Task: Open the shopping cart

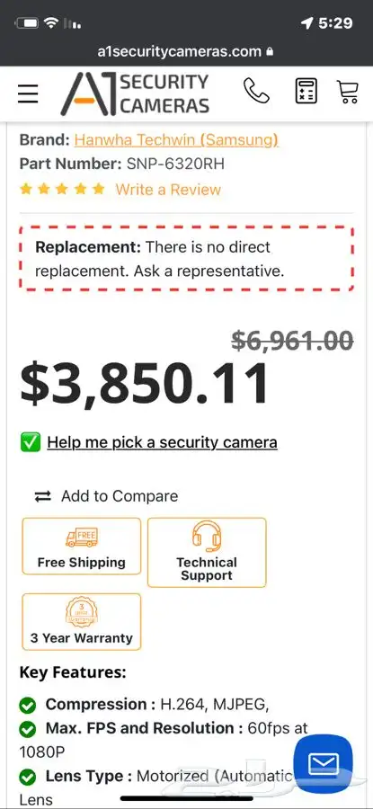Action: coord(348,92)
